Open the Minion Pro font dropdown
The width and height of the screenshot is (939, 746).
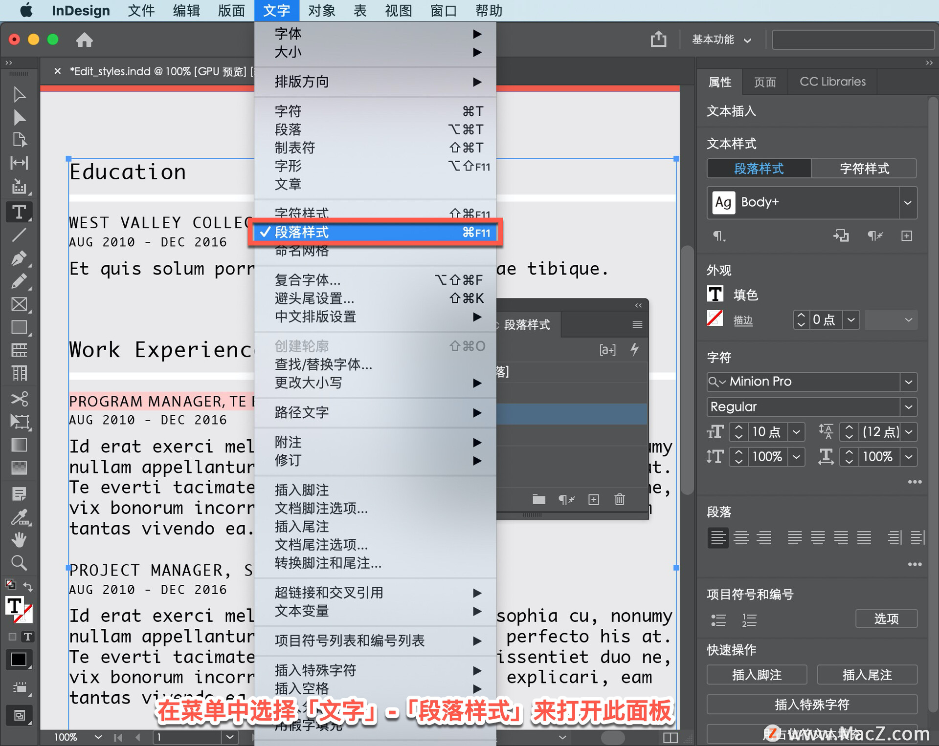click(x=908, y=382)
